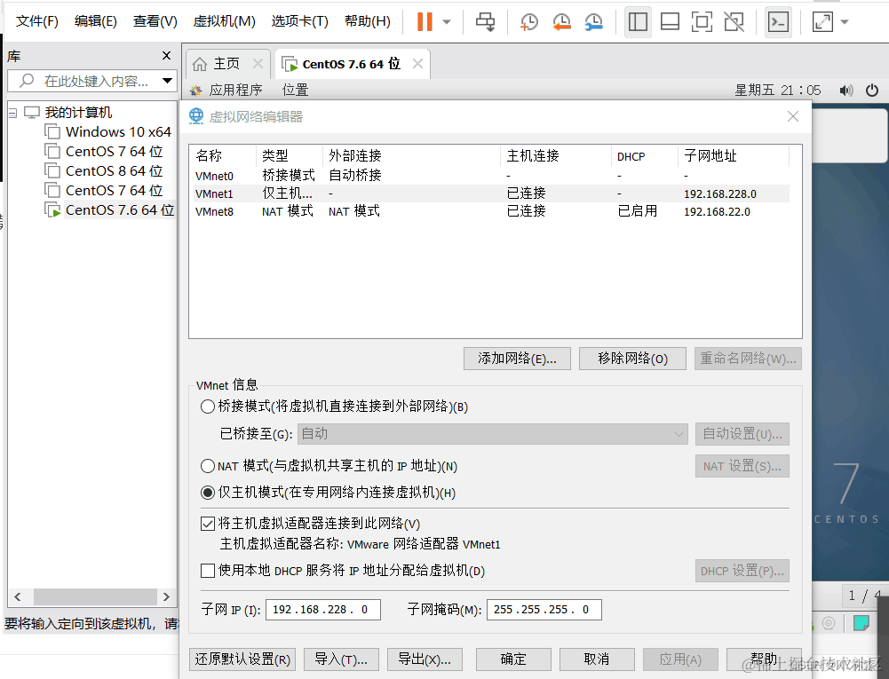Toggle the library sidebar view icon

pos(638,22)
